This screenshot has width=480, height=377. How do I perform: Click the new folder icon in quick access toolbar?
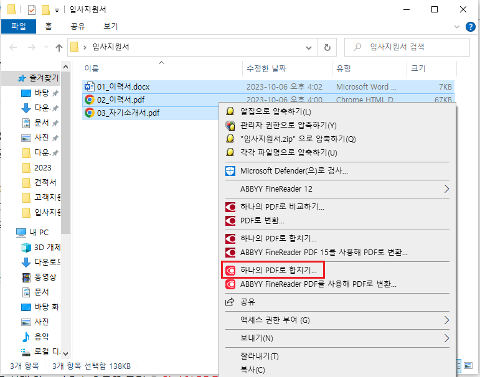(x=45, y=10)
